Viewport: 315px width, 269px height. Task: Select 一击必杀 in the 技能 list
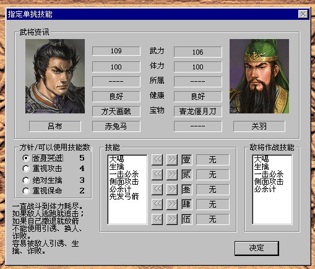[x=124, y=174]
